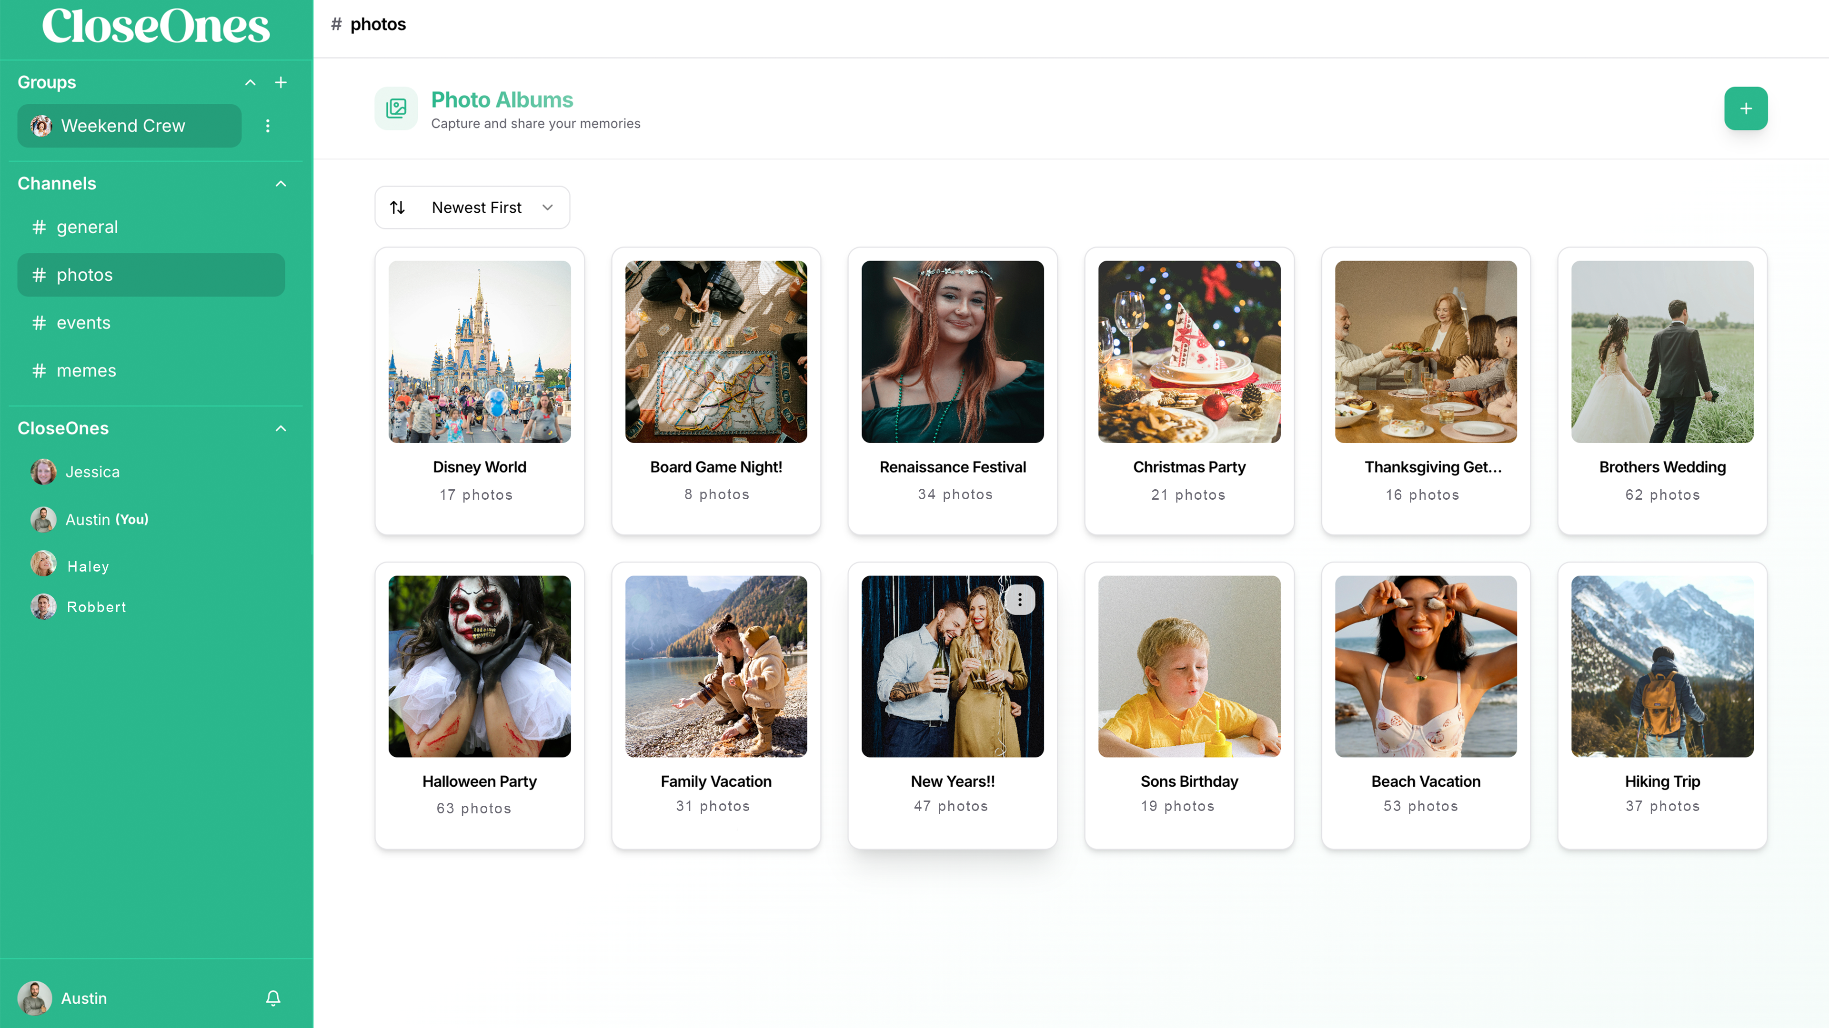
Task: Open Jessica's member profile
Action: (92, 472)
